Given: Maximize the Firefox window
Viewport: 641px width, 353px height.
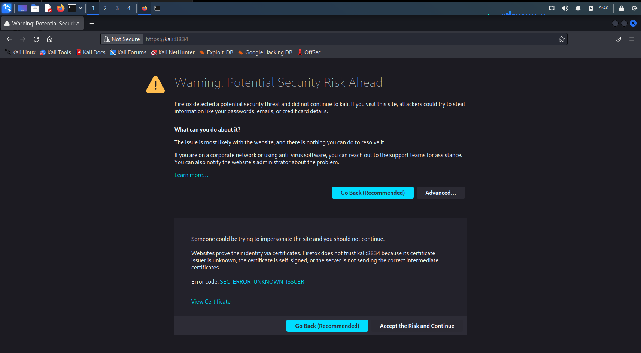Looking at the screenshot, I should [624, 23].
